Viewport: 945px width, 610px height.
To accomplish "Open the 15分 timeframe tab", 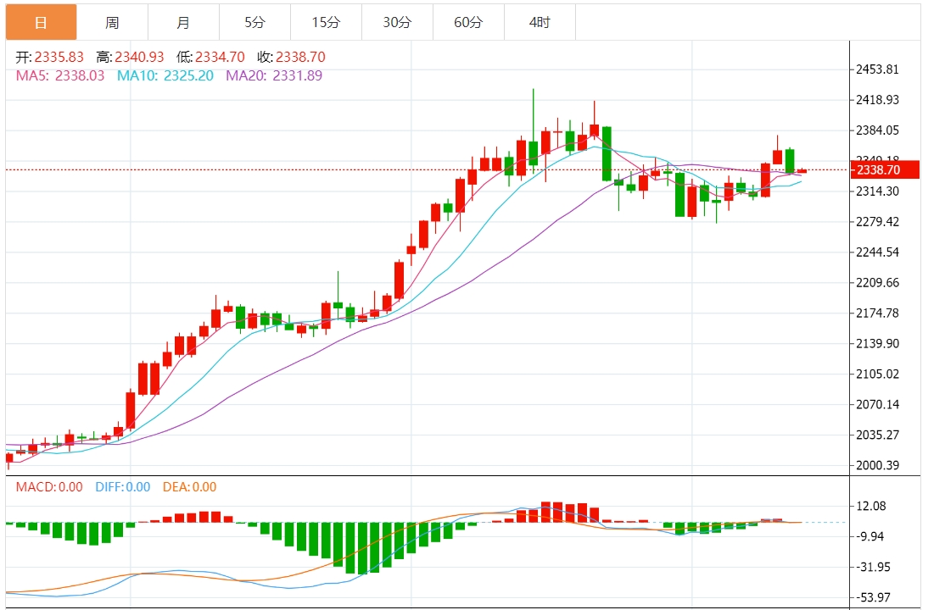I will [326, 22].
